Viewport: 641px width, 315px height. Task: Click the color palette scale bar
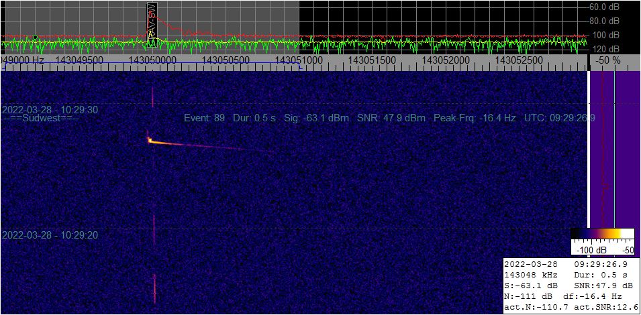pyautogui.click(x=602, y=233)
